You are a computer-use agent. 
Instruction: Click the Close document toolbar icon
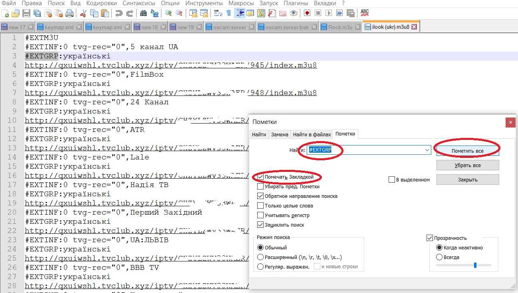point(48,13)
